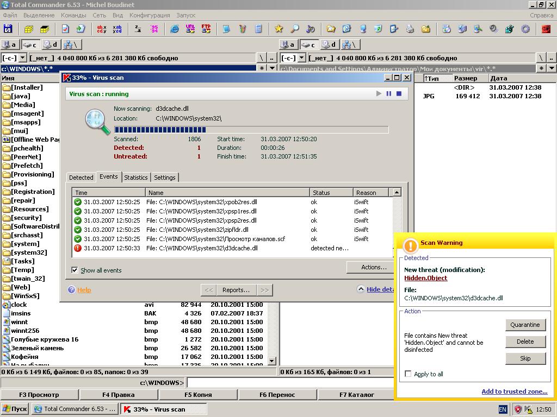
Task: Click the magnifier search toolbar icon
Action: (294, 29)
